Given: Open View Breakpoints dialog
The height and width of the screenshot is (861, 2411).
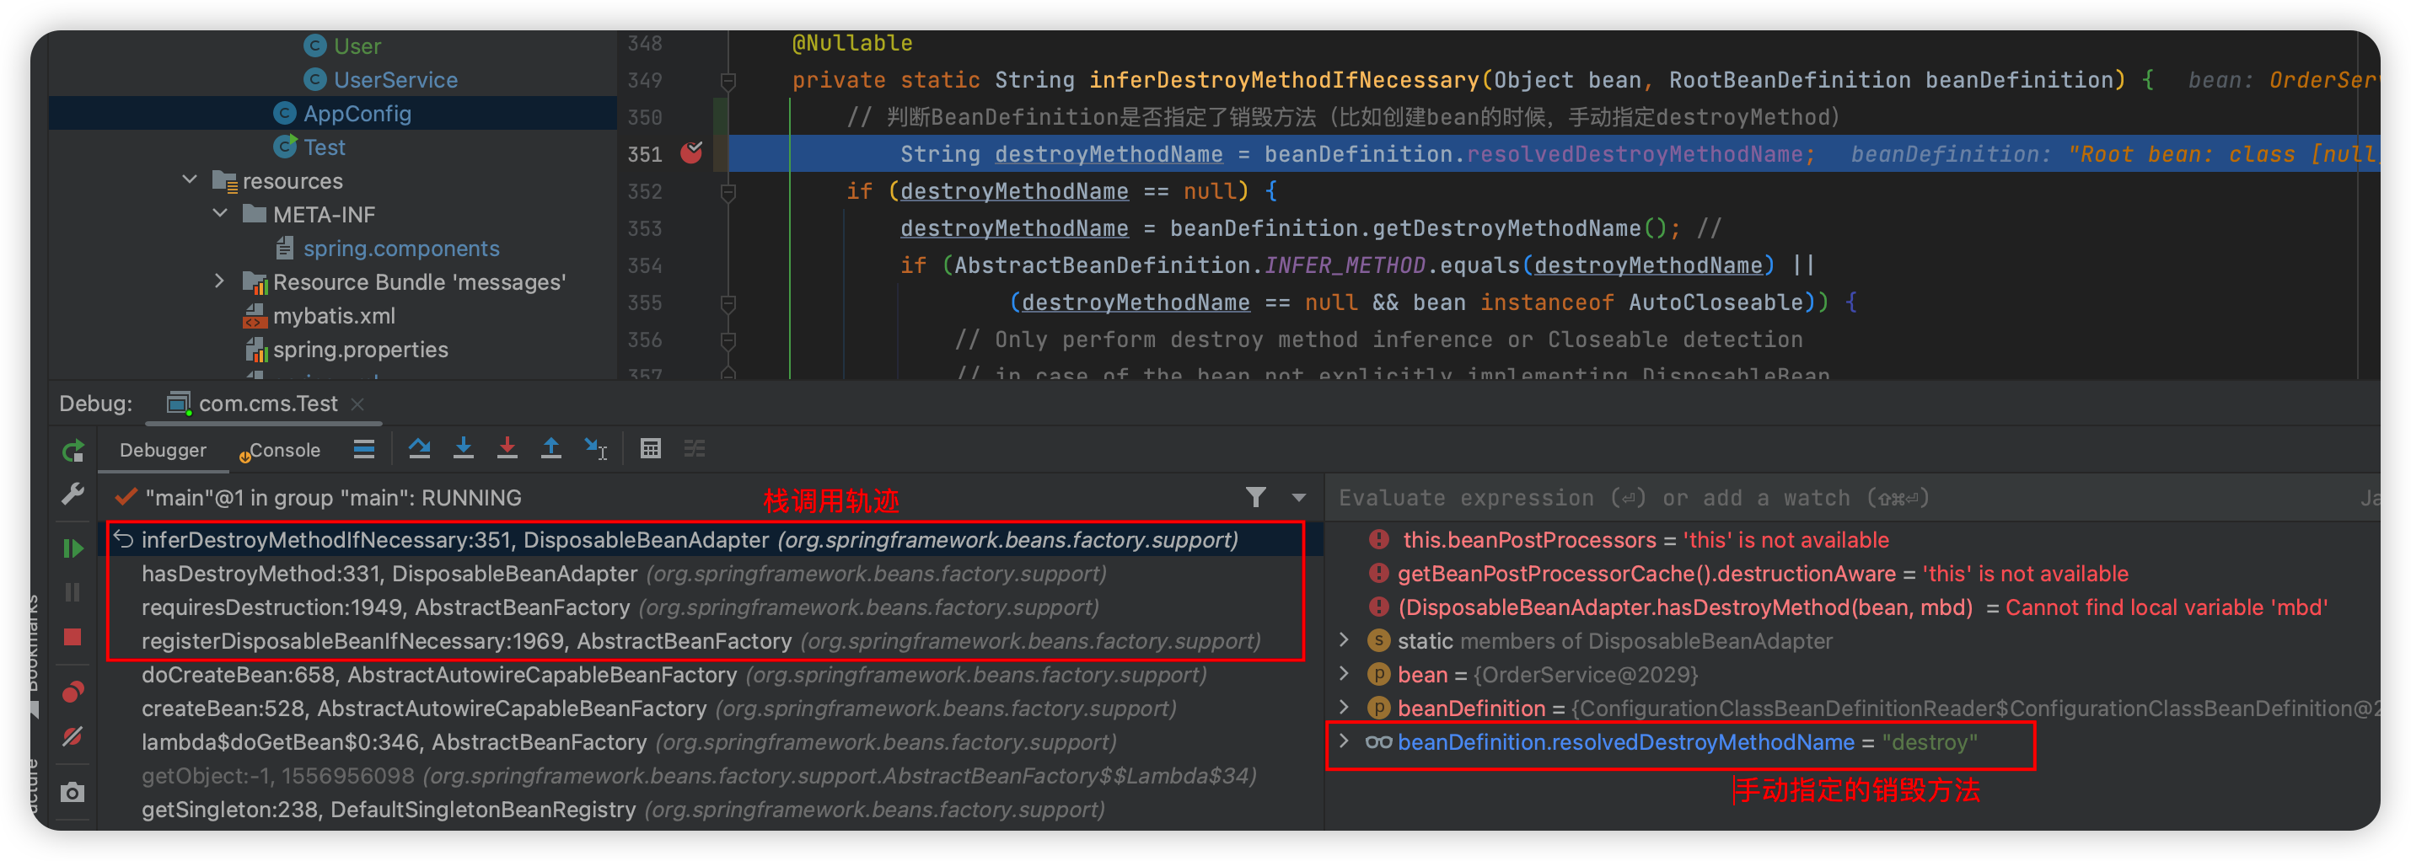Looking at the screenshot, I should coord(73,692).
